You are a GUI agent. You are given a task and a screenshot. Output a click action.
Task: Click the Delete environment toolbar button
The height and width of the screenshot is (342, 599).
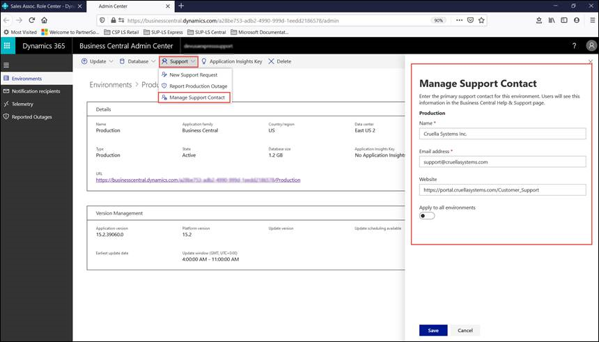[279, 61]
